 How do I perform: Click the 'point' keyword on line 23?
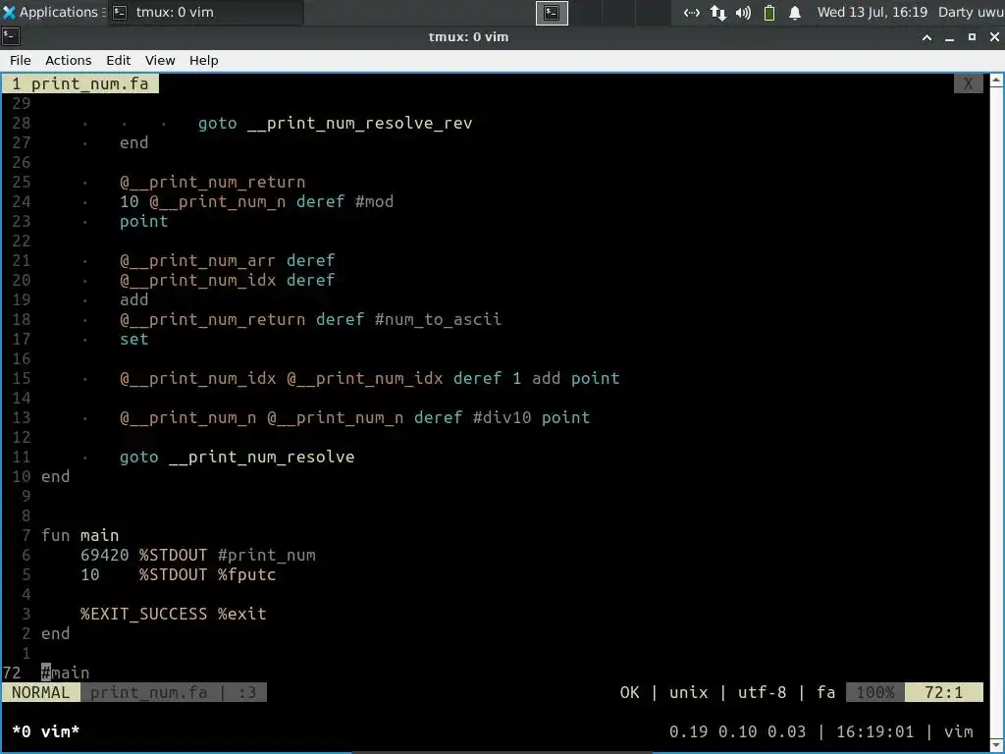pos(143,221)
